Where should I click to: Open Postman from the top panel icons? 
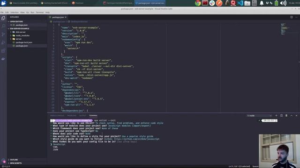coord(219,3)
